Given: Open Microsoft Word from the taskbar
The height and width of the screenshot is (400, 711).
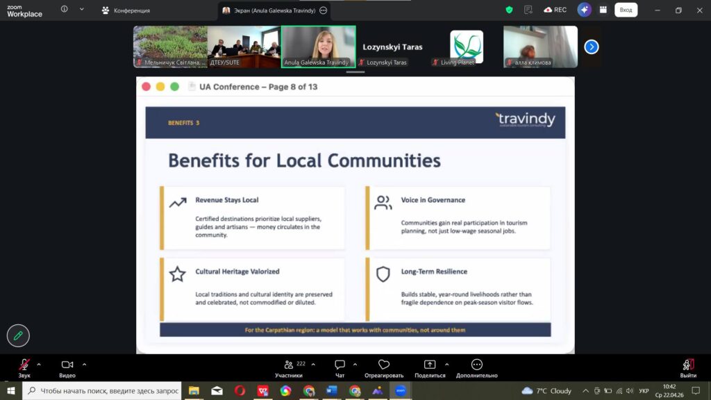Looking at the screenshot, I should [331, 391].
